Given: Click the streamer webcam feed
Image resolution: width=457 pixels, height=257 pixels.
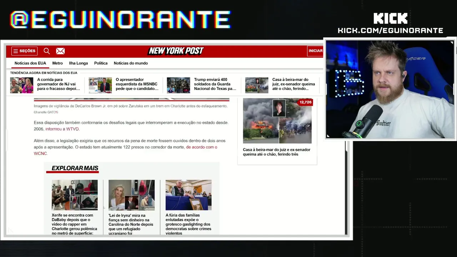Looking at the screenshot, I should tap(390, 89).
